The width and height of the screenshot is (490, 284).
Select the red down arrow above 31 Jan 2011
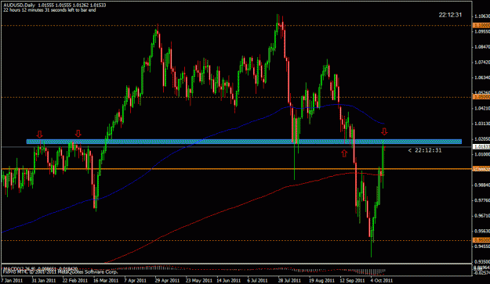(39, 135)
